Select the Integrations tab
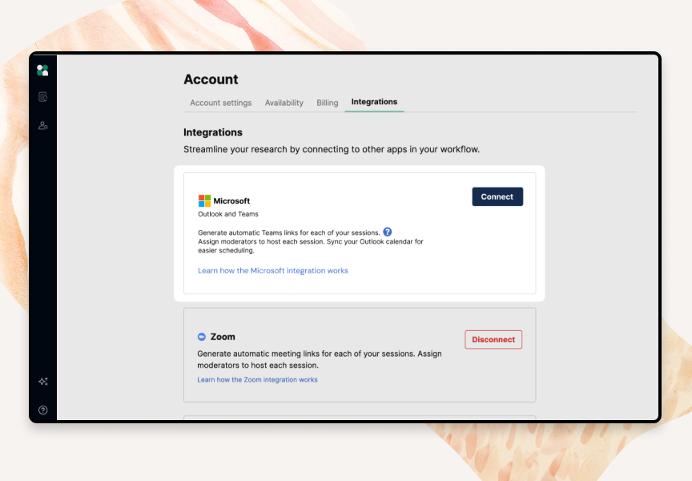The image size is (692, 481). pos(374,102)
